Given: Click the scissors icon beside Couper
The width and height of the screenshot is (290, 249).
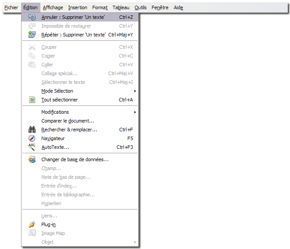Looking at the screenshot, I should click(32, 47).
